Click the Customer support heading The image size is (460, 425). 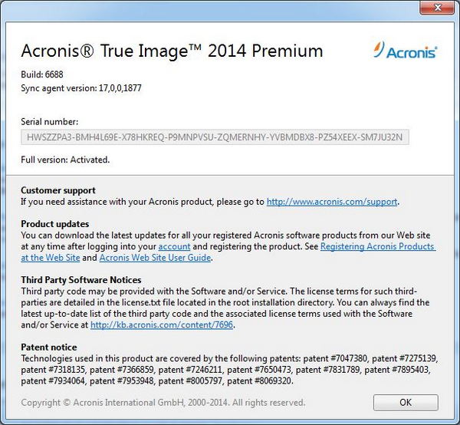click(x=58, y=190)
